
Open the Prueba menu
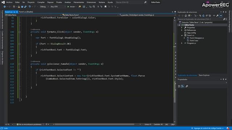click(59, 3)
